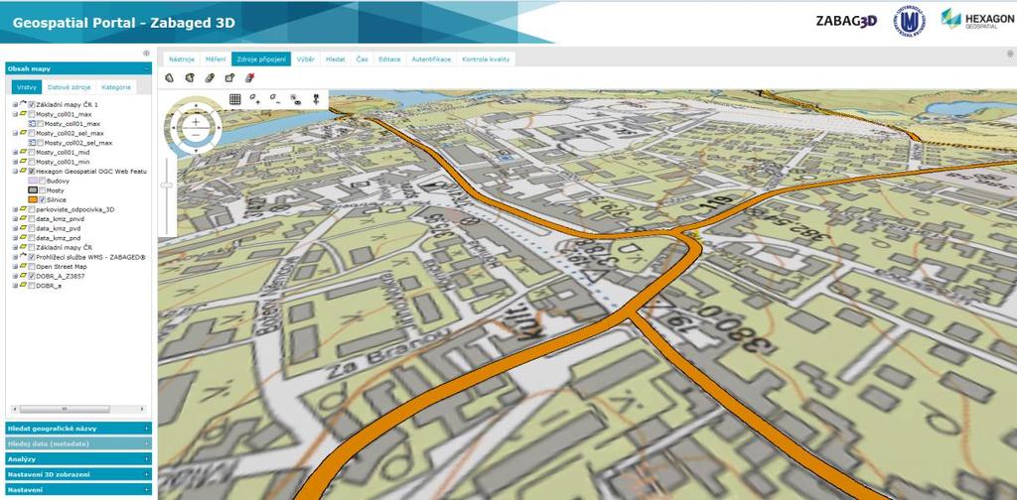
Task: Switch to the Datové zdroje tab
Action: click(x=69, y=86)
